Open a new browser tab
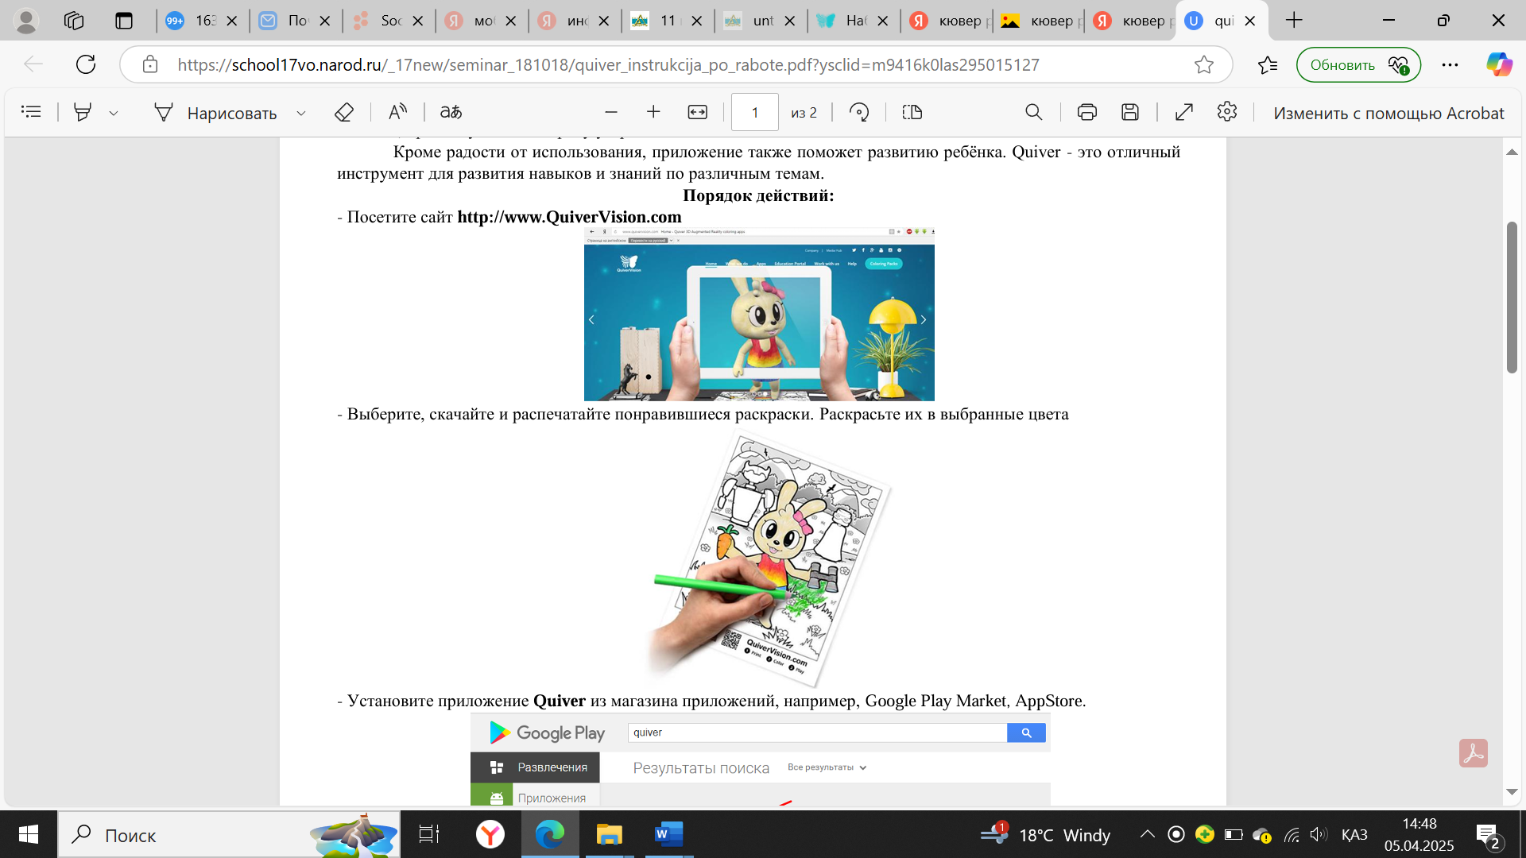Viewport: 1526px width, 858px height. [1294, 21]
